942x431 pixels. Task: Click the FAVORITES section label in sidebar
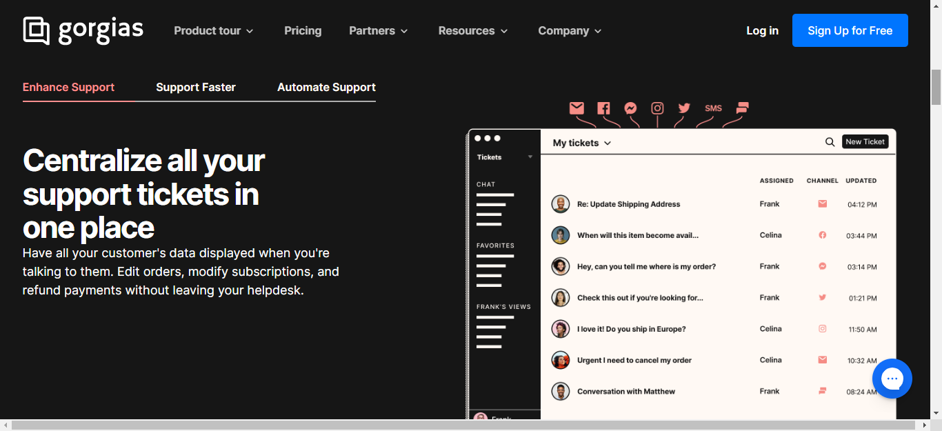coord(495,245)
